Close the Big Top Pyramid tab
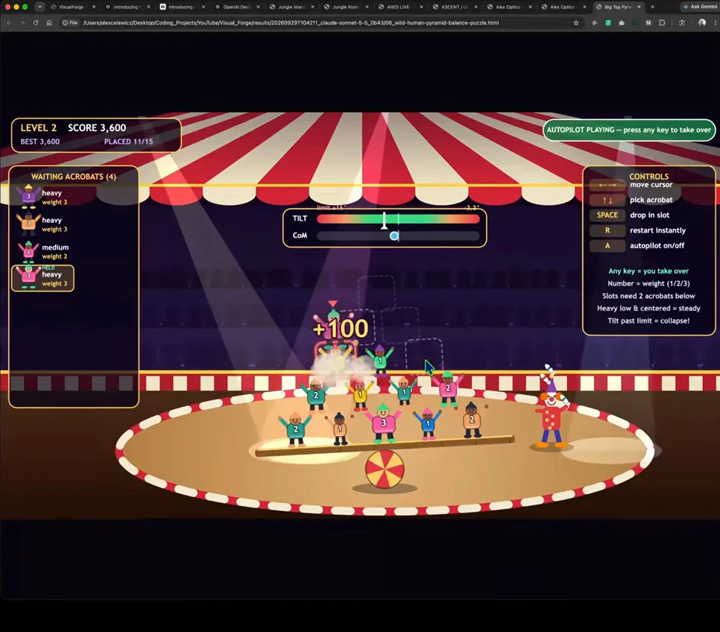 point(639,7)
